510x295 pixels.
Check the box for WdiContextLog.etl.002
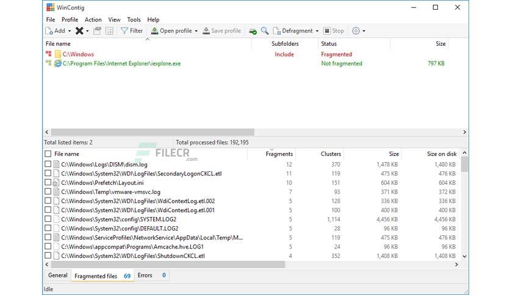48,201
